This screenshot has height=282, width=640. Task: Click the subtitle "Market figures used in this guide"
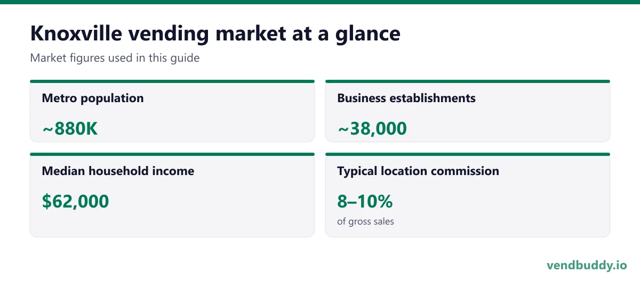[115, 58]
